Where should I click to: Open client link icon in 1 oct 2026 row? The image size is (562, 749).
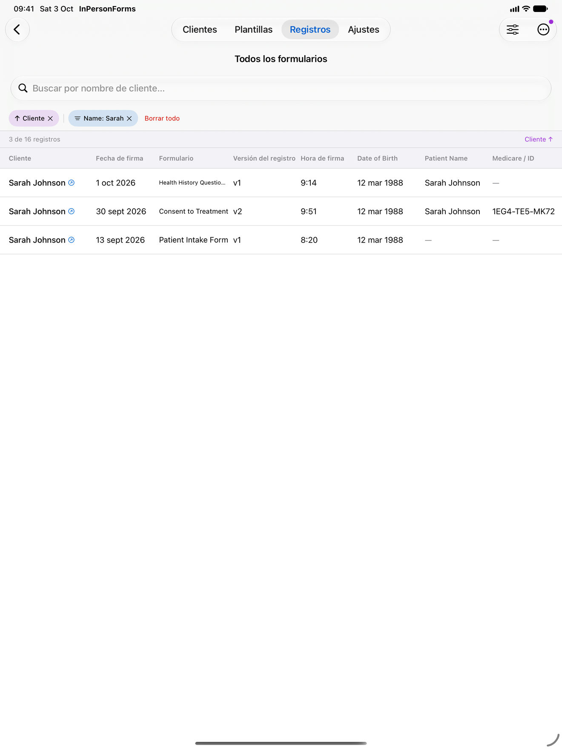tap(72, 183)
